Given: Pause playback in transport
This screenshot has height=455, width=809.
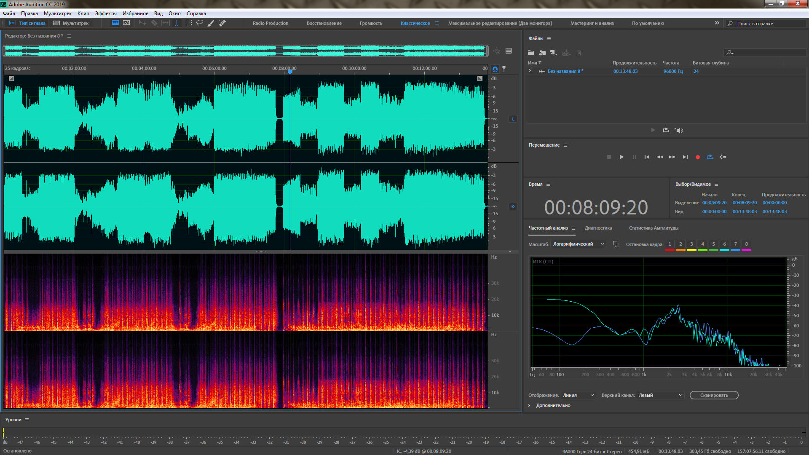Looking at the screenshot, I should pos(634,157).
